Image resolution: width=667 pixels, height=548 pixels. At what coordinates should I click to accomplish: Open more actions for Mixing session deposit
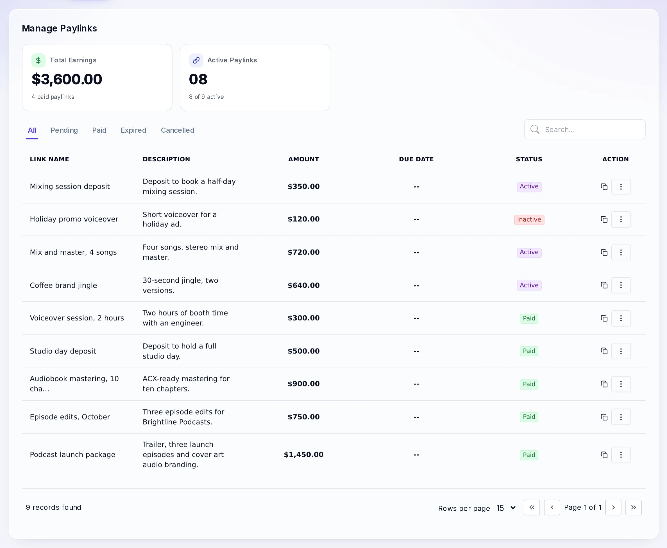[621, 187]
